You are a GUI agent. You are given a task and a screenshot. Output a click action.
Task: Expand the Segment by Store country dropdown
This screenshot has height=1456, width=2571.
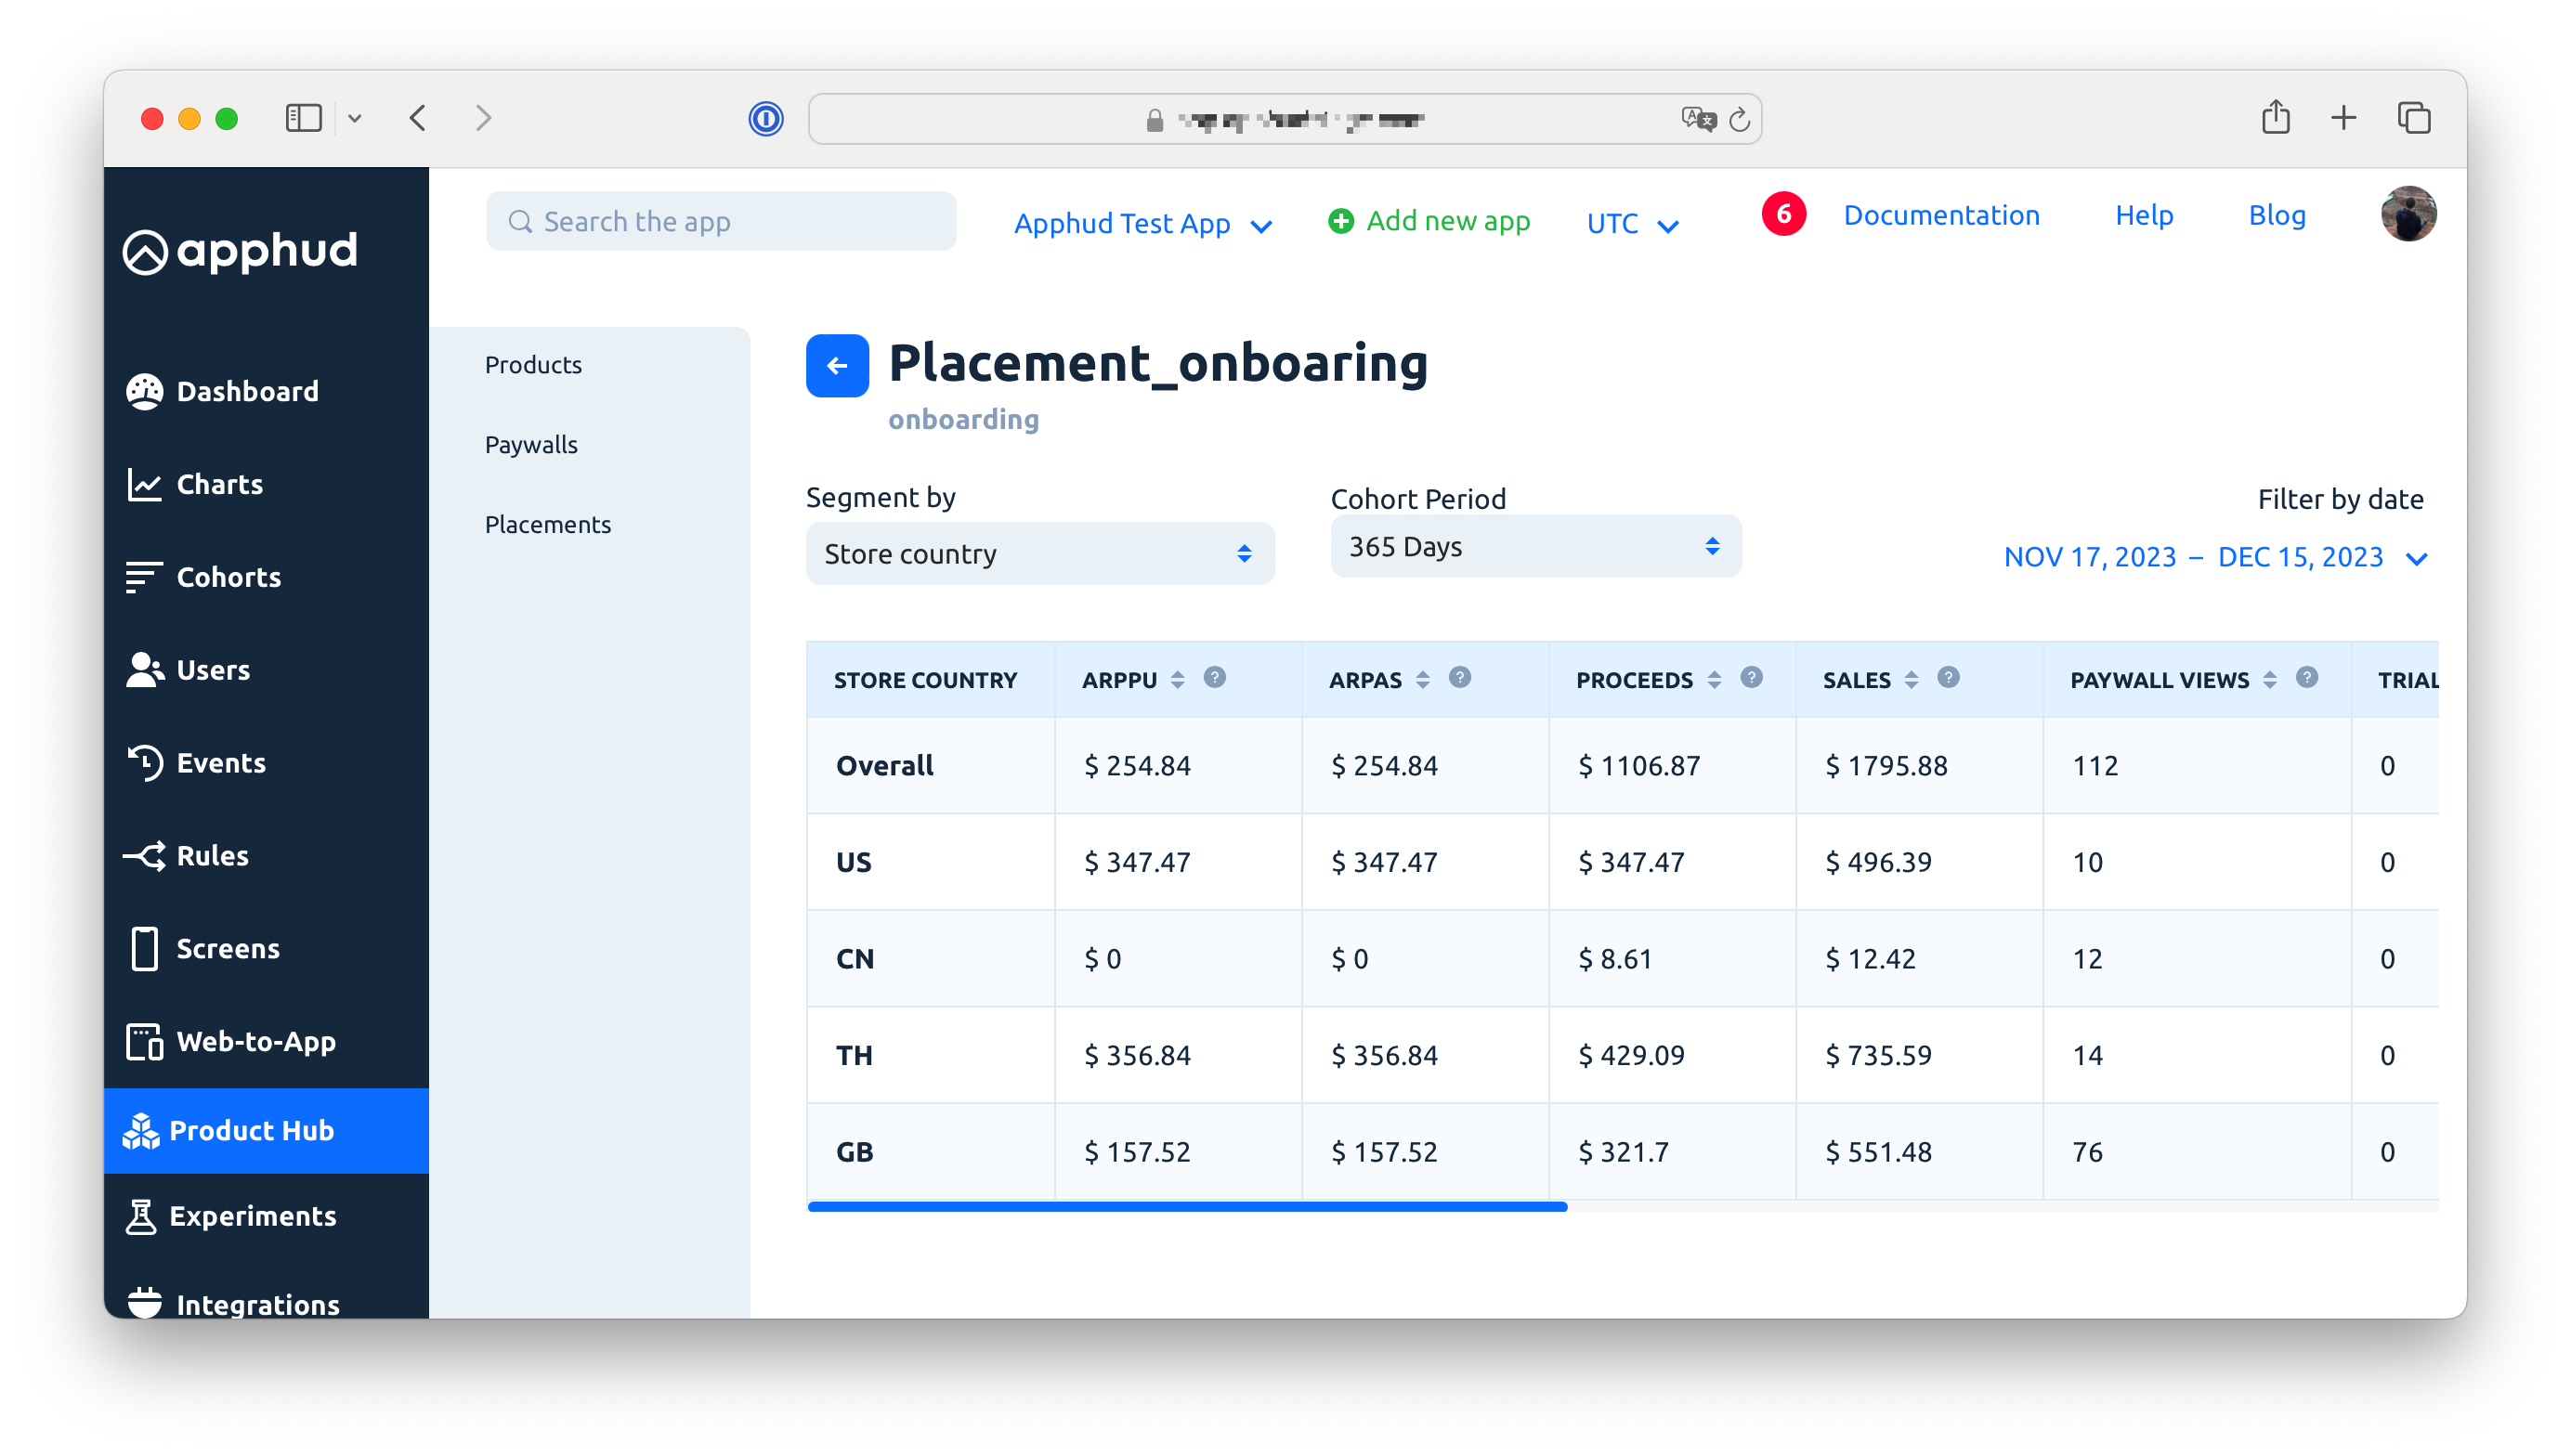pos(1038,552)
